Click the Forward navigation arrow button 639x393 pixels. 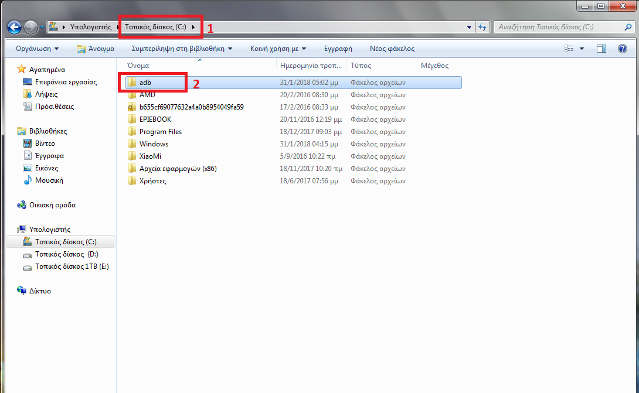(30, 28)
